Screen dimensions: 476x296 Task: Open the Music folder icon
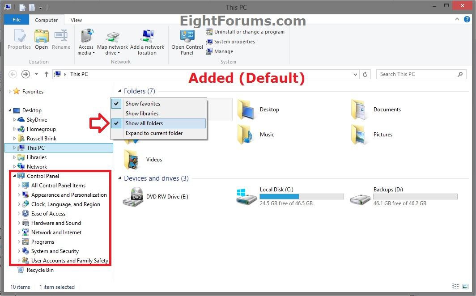246,134
